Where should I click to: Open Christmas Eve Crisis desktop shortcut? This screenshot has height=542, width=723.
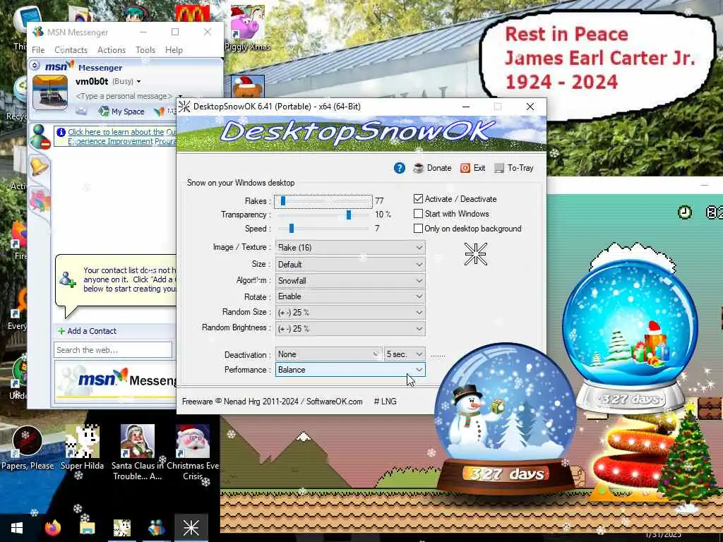click(193, 452)
